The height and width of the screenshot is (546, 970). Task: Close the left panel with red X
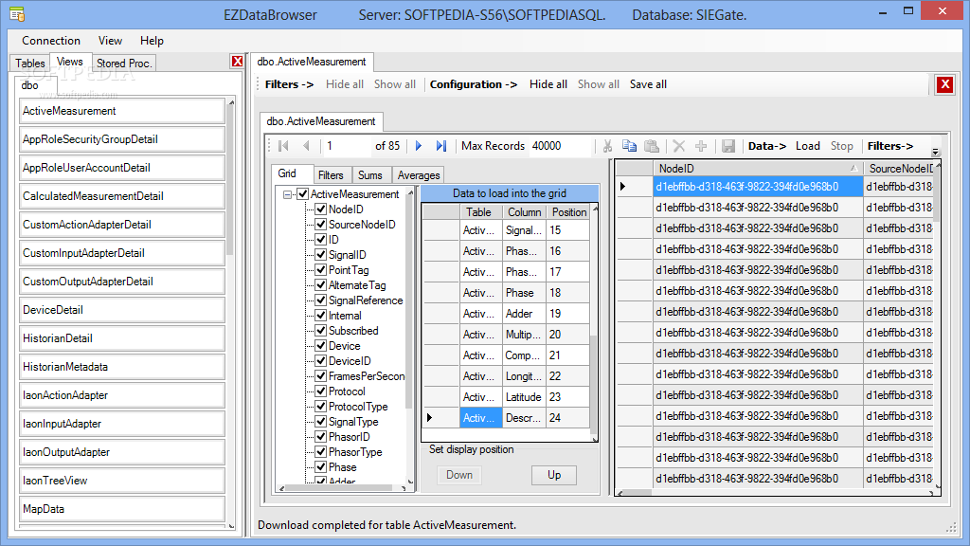click(237, 62)
